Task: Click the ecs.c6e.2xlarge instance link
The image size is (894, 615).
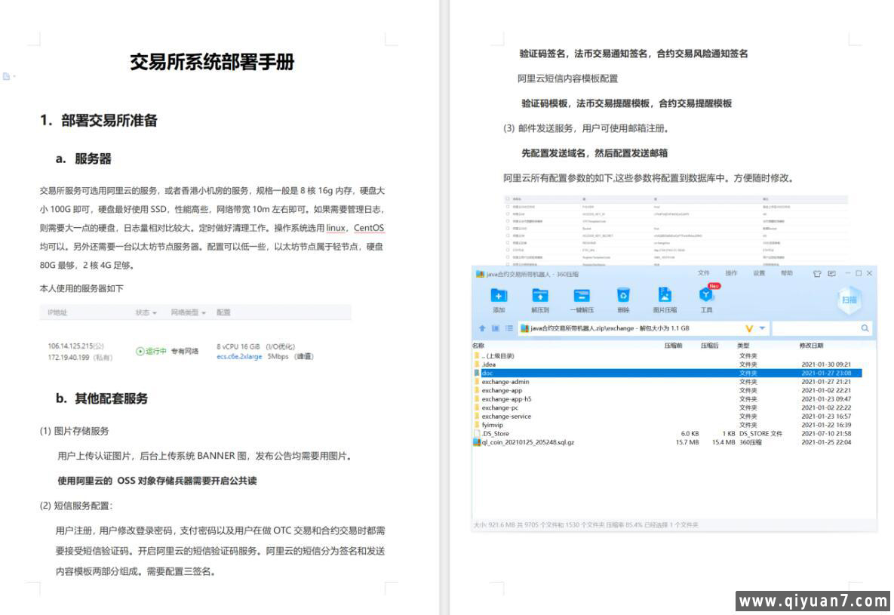Action: click(x=239, y=356)
